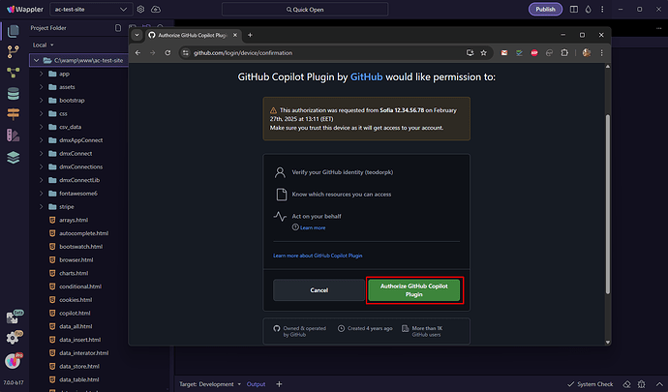Close the Authorize GitHub Copilot tab

235,35
